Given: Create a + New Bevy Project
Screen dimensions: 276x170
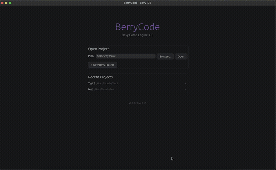Looking at the screenshot, I should [102, 65].
